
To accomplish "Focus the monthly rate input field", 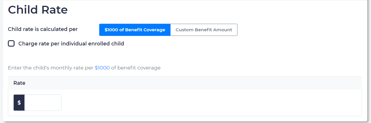I will (x=43, y=102).
